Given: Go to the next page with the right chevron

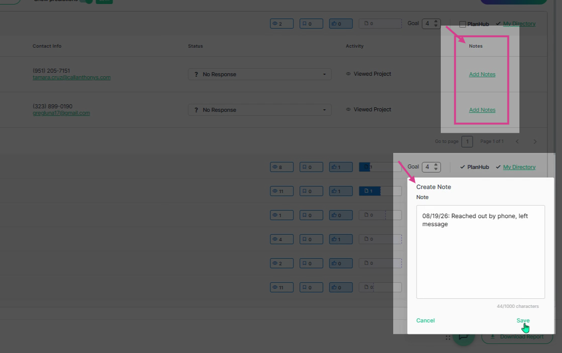Looking at the screenshot, I should 535,142.
